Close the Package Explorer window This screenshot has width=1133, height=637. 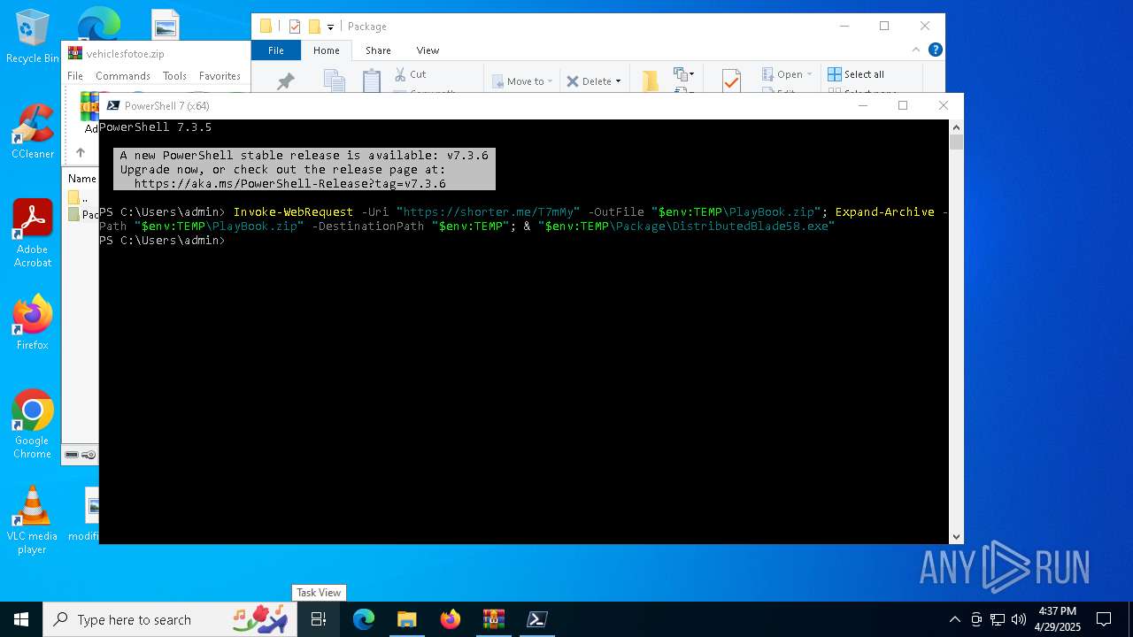pos(925,26)
